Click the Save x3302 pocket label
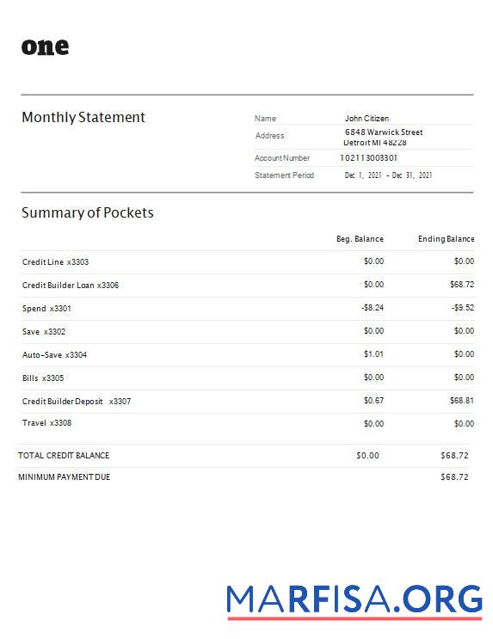 (44, 332)
